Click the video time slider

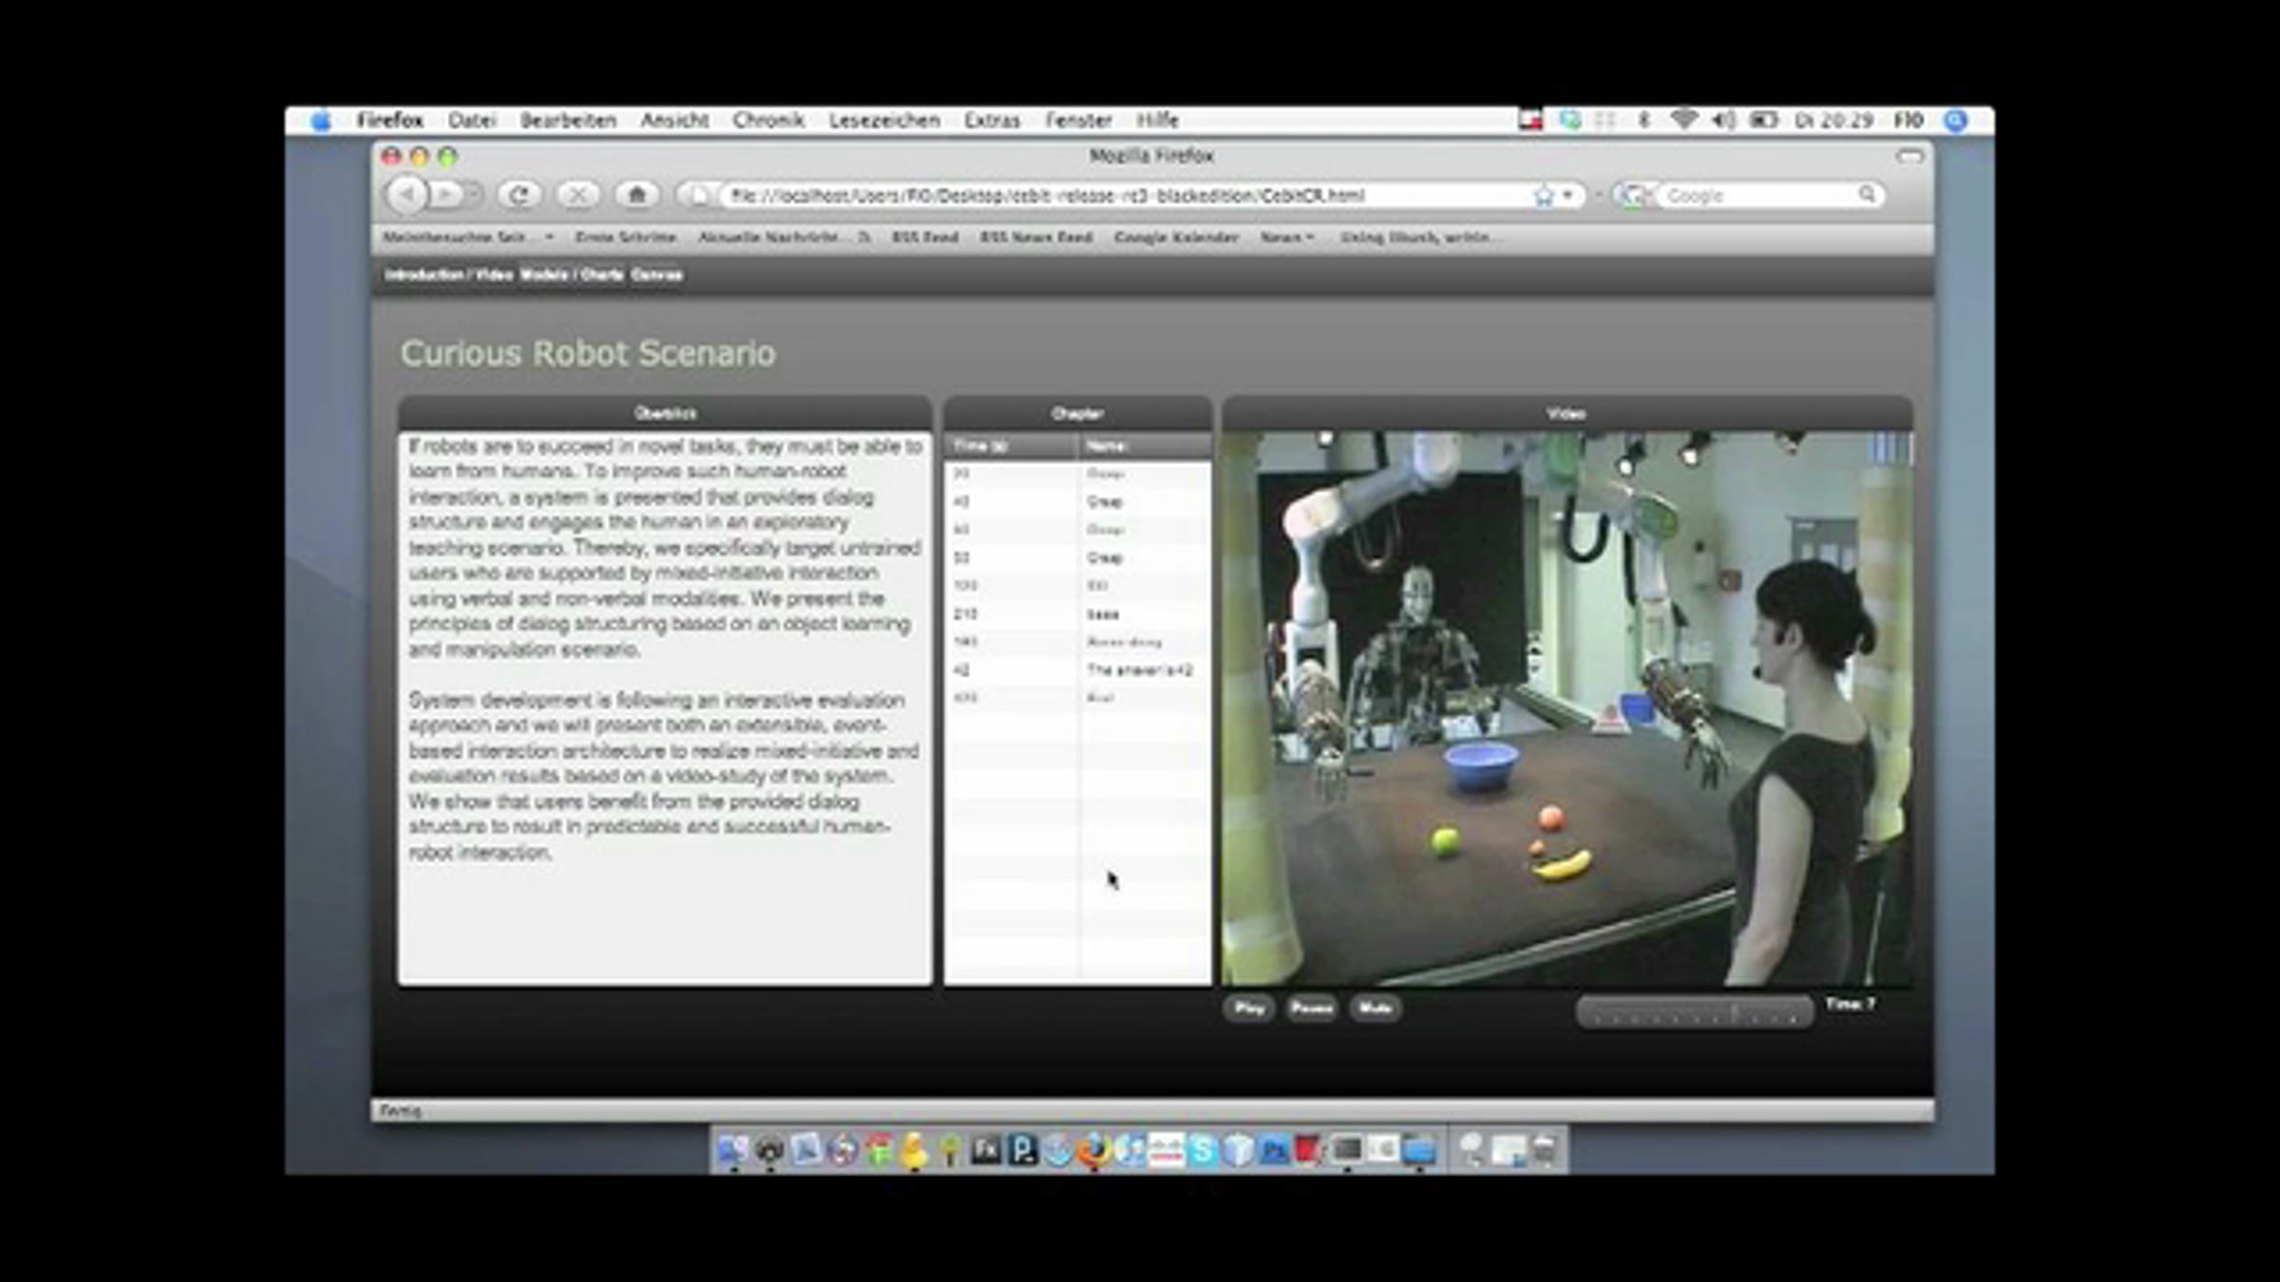(x=1695, y=1013)
